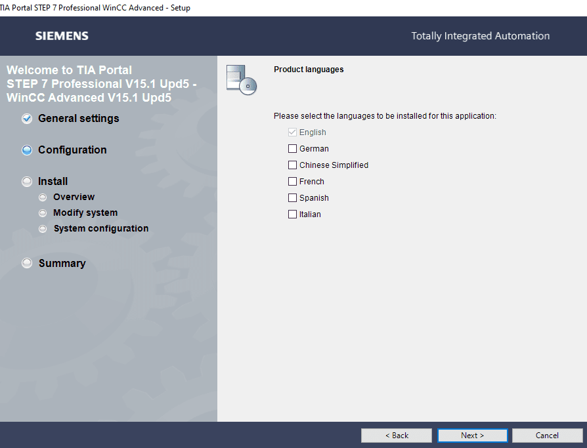This screenshot has height=448, width=587.
Task: Go to the next setup step
Action: 473,436
